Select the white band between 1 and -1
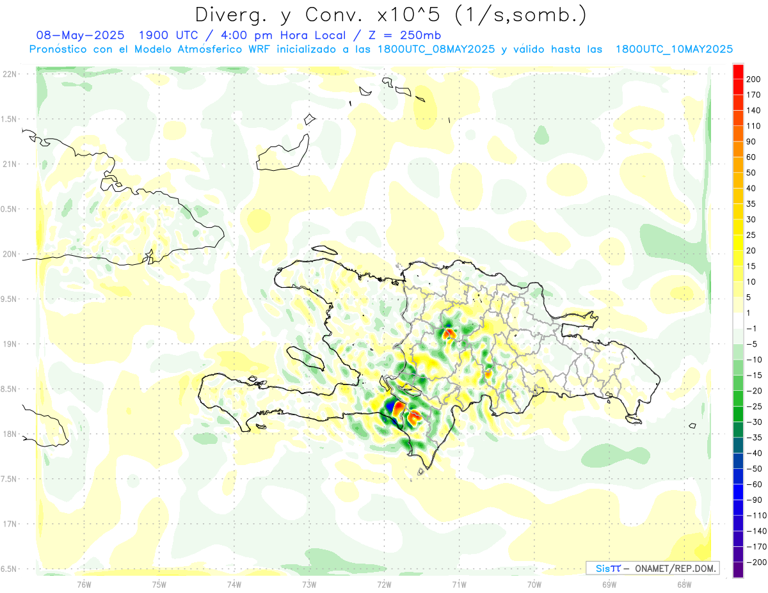 click(738, 320)
